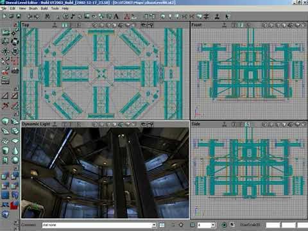Click the Add Volume icon at toolbox bottom
This screenshot has height=231, width=308.
click(x=6, y=214)
